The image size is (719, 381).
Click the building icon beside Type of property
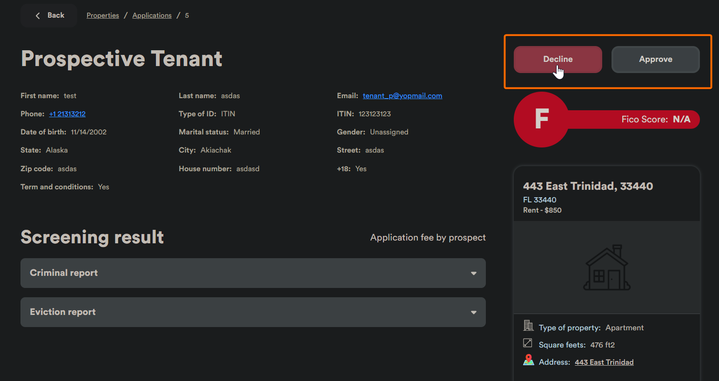528,325
